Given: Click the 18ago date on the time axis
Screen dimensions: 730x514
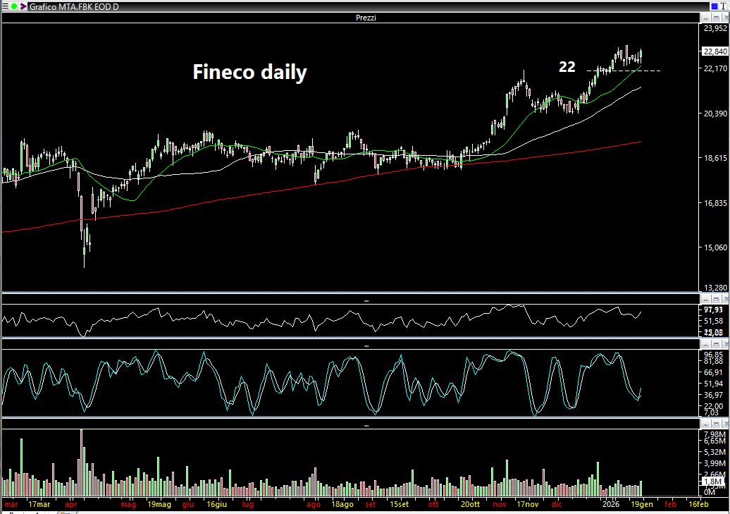Looking at the screenshot, I should pyautogui.click(x=342, y=504).
